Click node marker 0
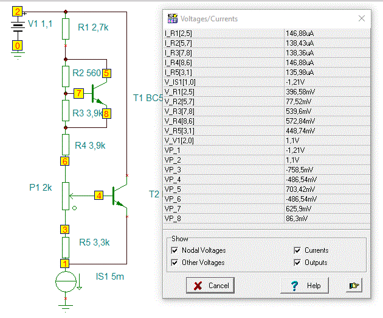The width and height of the screenshot is (383, 318). pyautogui.click(x=17, y=46)
